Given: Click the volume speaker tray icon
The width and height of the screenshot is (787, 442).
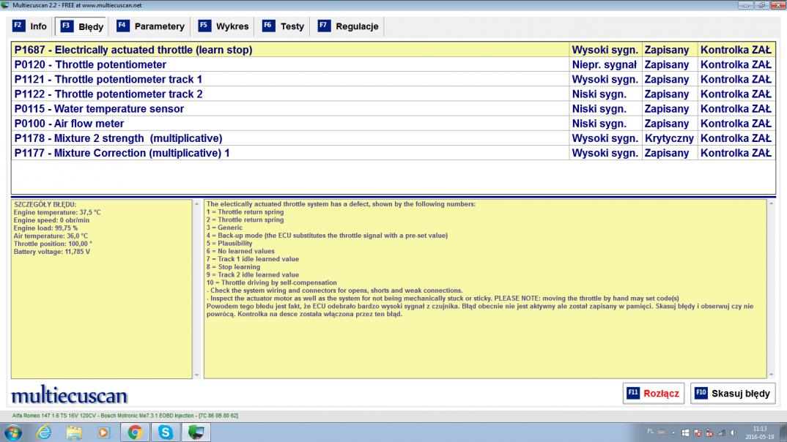Looking at the screenshot, I should point(734,432).
